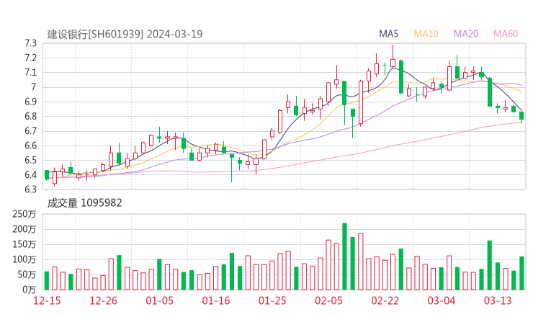The height and width of the screenshot is (317, 533).
Task: Click the 6.4 price axis label
Action: click(30, 175)
